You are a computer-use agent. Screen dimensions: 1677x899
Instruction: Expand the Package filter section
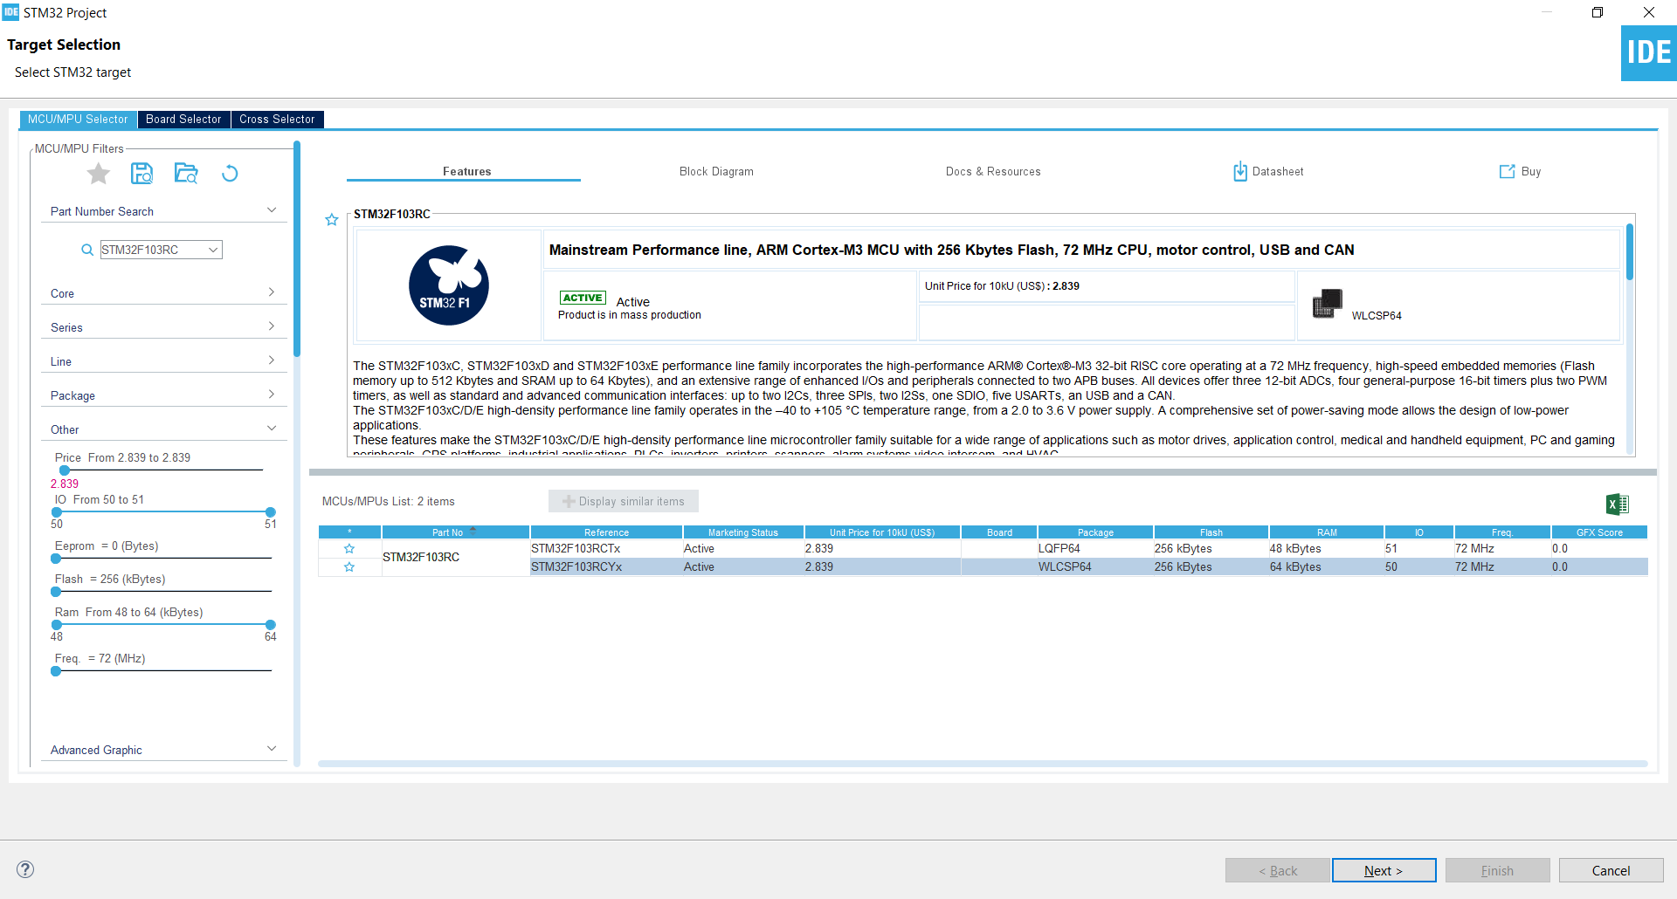pos(162,395)
